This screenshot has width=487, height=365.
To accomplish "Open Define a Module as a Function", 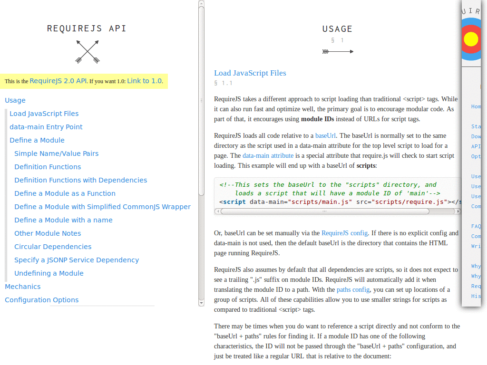I will [65, 194].
